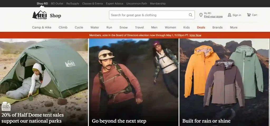Viewport: 270px width, 126px height.
Task: Open the Men category menu
Action: coord(154,27)
